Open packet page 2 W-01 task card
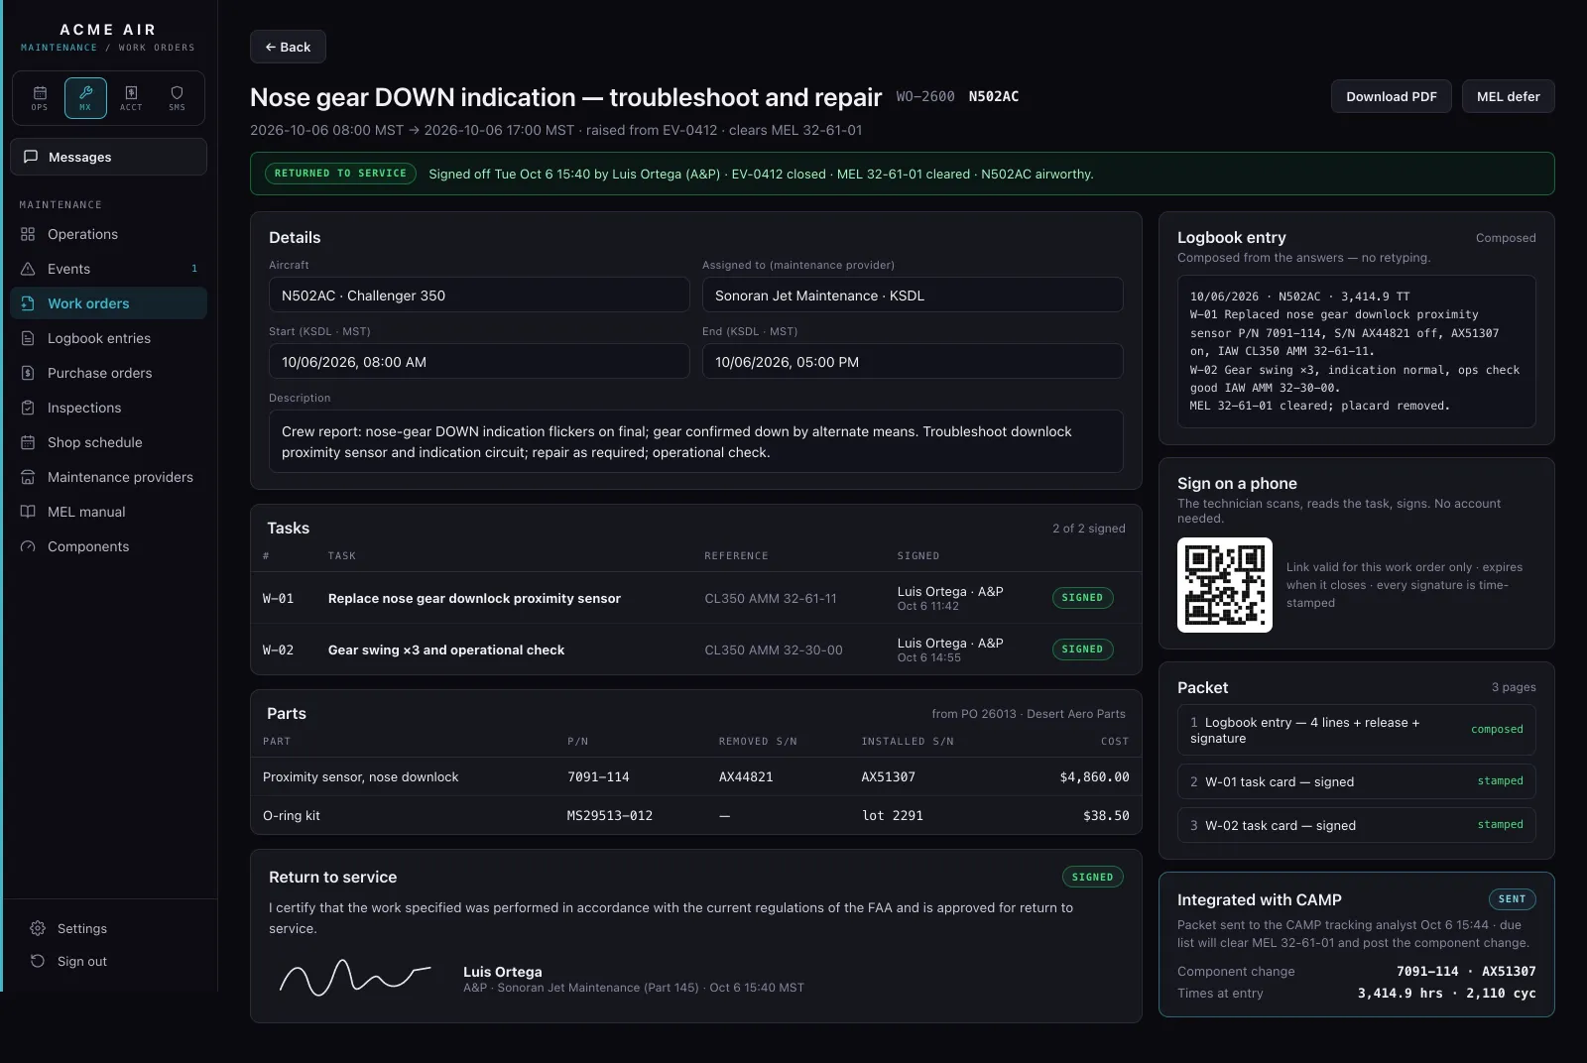This screenshot has width=1587, height=1063. [x=1357, y=781]
